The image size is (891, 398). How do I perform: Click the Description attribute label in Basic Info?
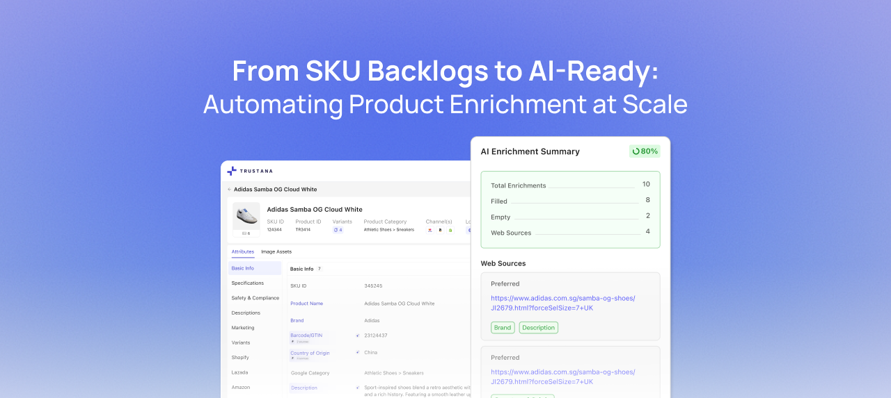(x=303, y=388)
